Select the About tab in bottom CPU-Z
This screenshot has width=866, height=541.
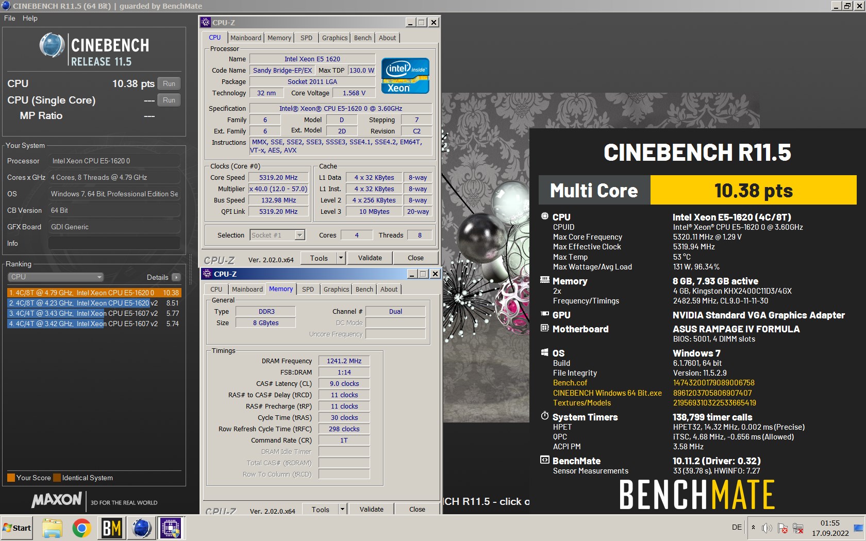click(389, 290)
